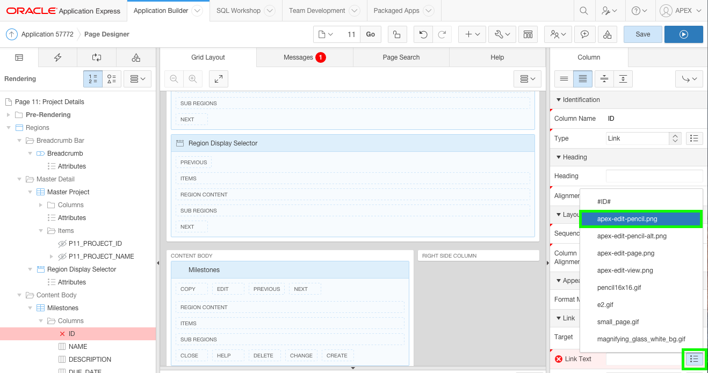Select P11_PROJECT_ID item in tree
The image size is (708, 373).
(x=95, y=244)
